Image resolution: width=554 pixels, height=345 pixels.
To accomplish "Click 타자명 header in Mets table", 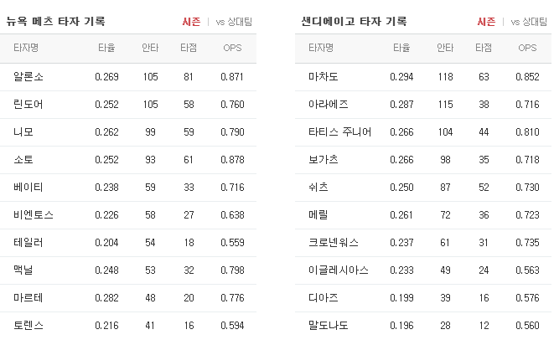I will click(x=26, y=48).
